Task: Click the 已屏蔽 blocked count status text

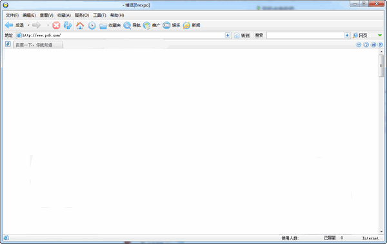Action: (333, 238)
